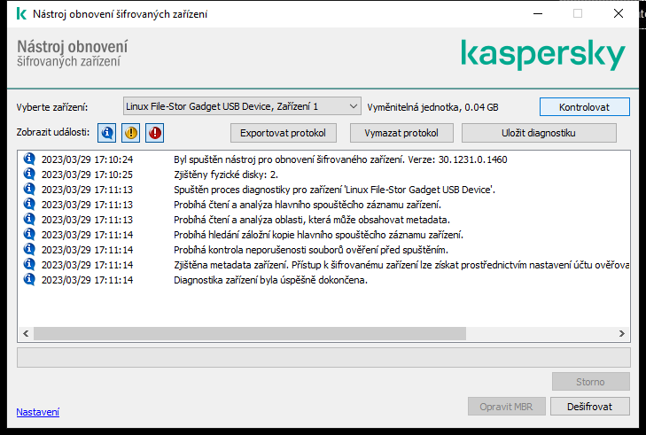
Task: Click the progress bar below the log
Action: [x=323, y=357]
